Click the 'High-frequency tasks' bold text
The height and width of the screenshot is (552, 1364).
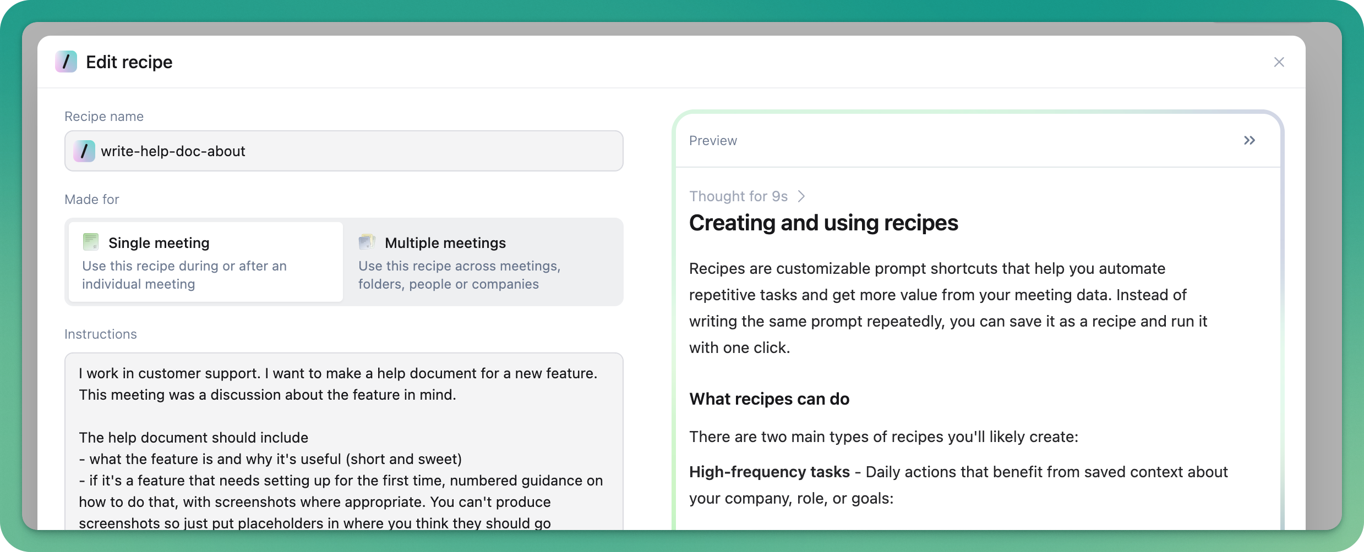click(x=770, y=472)
